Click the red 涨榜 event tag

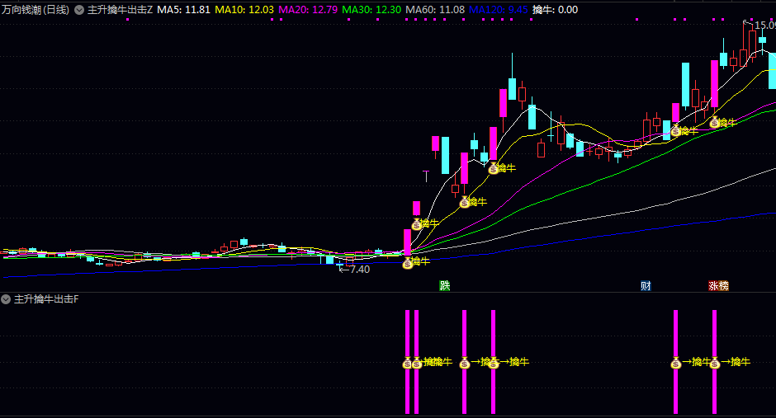click(x=718, y=286)
